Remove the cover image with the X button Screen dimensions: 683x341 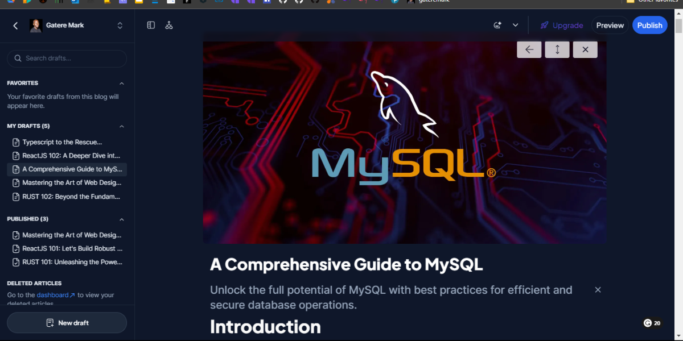click(x=585, y=49)
